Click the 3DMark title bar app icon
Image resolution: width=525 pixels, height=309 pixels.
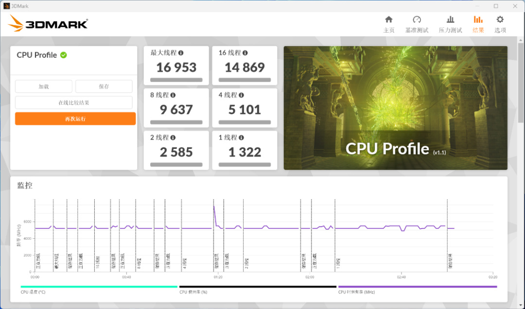6,6
